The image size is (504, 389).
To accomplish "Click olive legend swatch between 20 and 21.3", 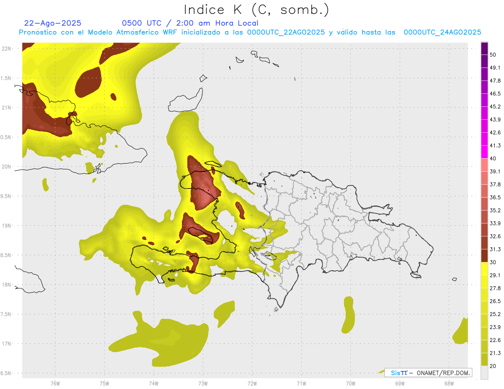I will coord(484,359).
